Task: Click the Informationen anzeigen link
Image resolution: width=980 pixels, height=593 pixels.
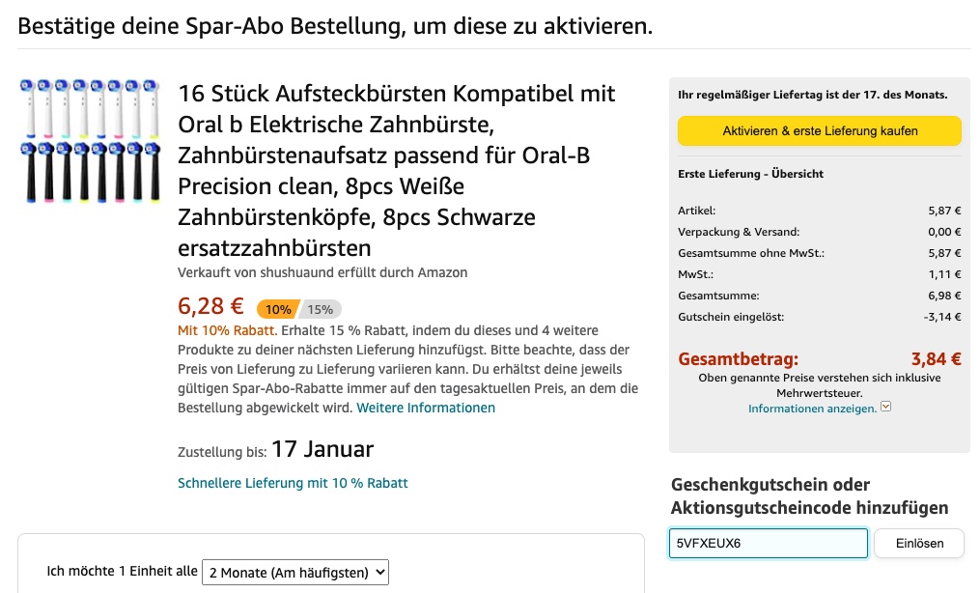Action: click(812, 409)
